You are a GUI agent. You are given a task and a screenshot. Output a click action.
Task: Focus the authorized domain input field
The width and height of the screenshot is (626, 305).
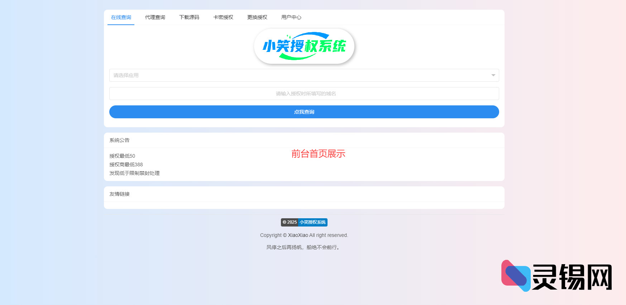coord(304,94)
